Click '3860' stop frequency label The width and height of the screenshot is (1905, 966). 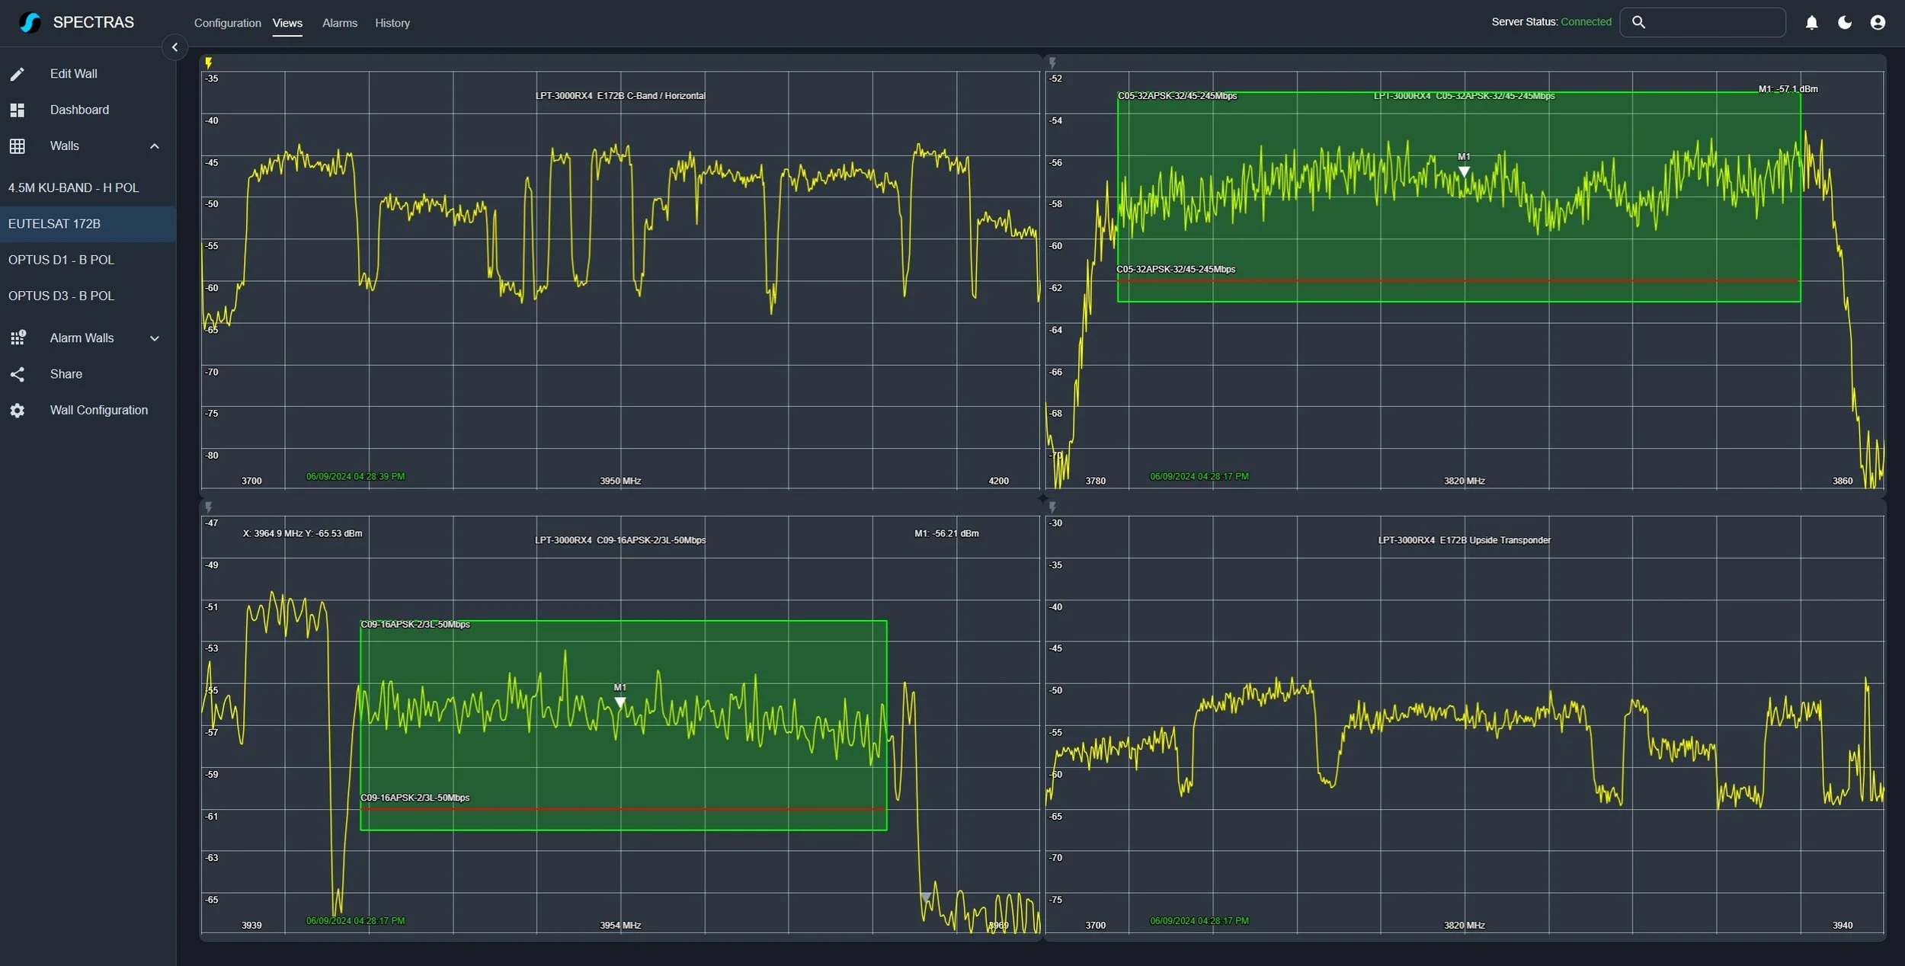1843,481
